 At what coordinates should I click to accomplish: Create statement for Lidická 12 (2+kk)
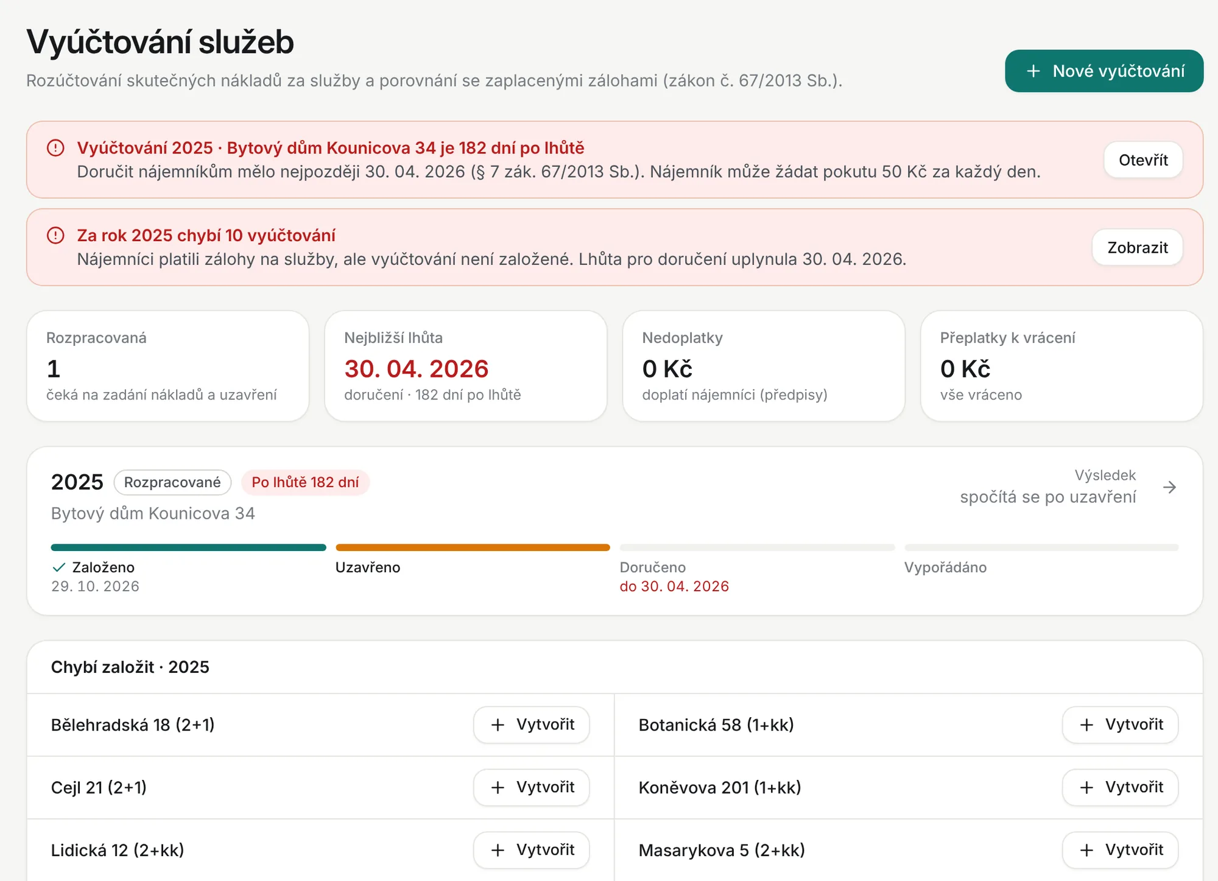tap(532, 850)
